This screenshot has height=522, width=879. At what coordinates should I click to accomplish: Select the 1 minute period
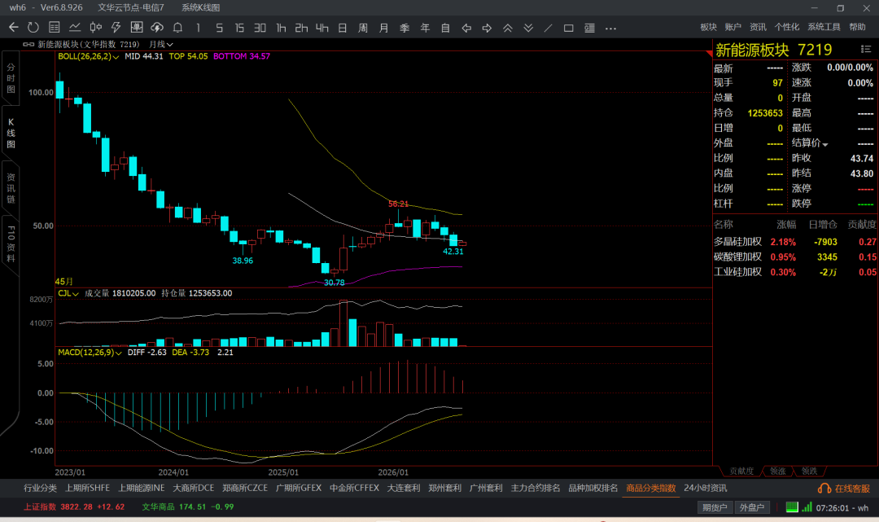(198, 28)
